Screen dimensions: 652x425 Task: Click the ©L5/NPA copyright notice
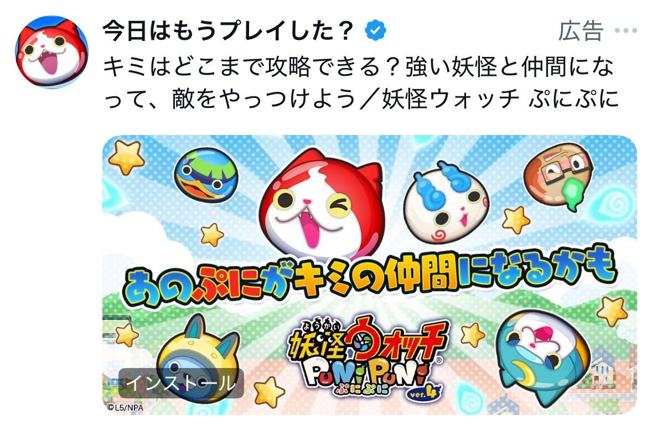click(125, 408)
